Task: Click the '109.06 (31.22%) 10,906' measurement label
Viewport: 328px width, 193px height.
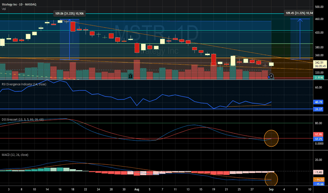Action: click(69, 14)
